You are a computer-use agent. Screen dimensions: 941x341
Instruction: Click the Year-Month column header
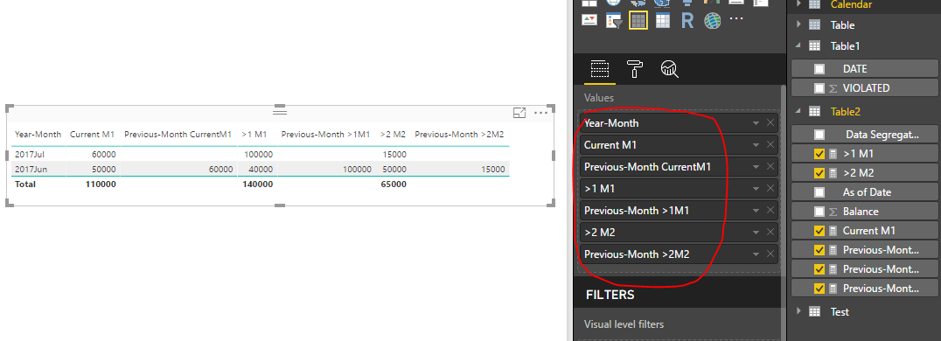click(38, 135)
